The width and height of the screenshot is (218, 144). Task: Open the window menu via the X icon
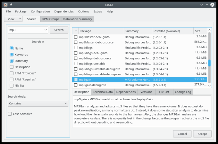(5, 4)
